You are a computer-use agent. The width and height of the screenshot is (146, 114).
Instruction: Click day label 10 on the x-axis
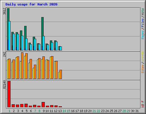click(x=47, y=111)
